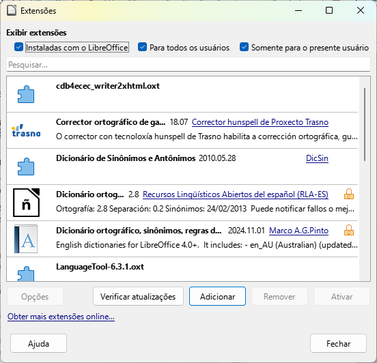Click the Trasno logo icon

pyautogui.click(x=26, y=130)
